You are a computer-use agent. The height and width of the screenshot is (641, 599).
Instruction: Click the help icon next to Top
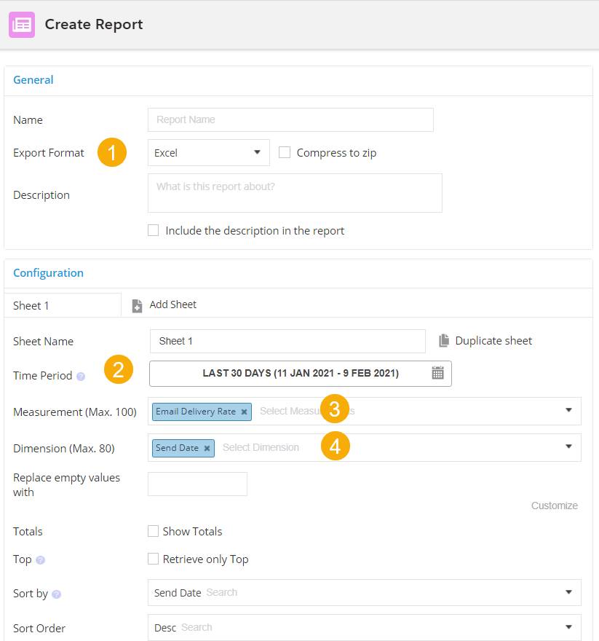click(42, 559)
